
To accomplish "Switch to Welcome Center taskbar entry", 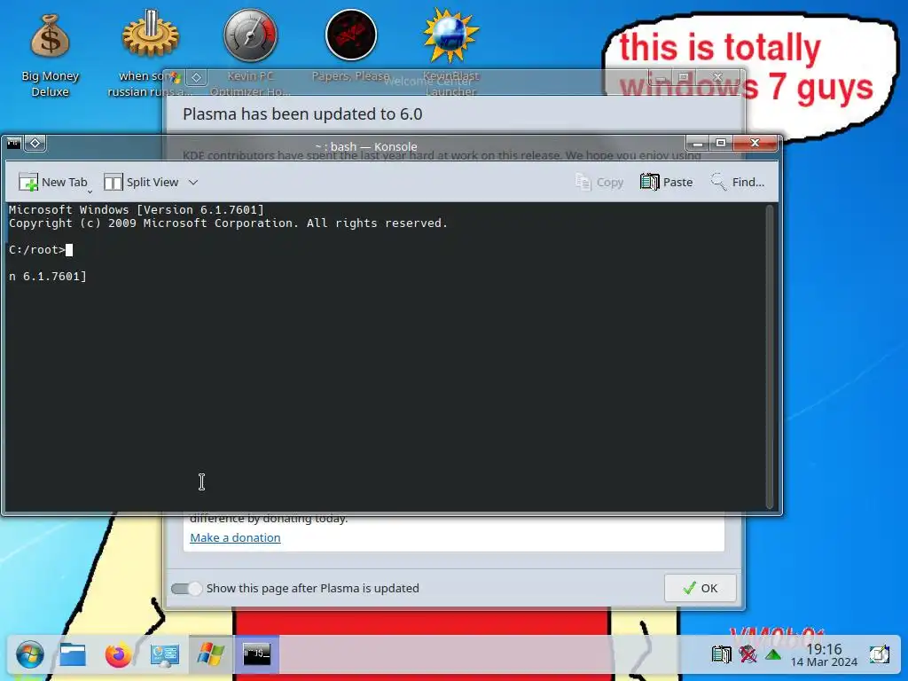I will (x=210, y=655).
